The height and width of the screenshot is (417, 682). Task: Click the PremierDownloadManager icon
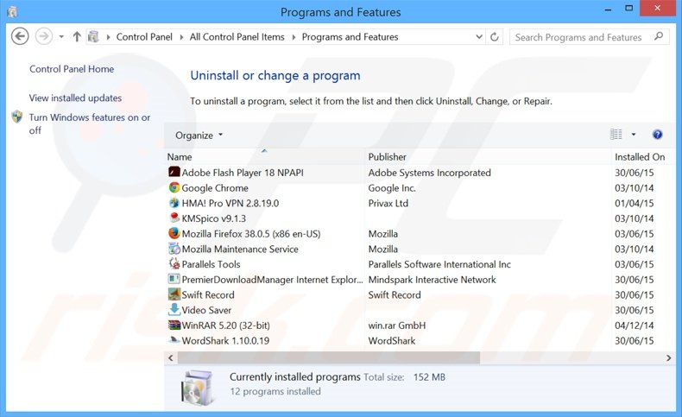coord(174,279)
